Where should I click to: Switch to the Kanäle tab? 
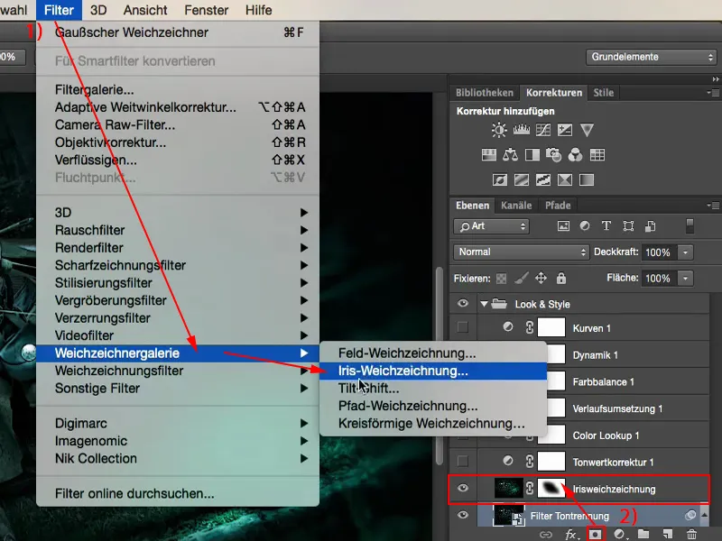[x=516, y=206]
